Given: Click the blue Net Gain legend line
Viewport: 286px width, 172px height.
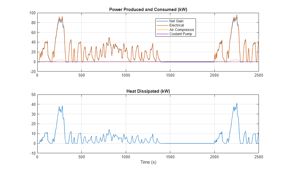Looking at the screenshot, I should click(162, 21).
